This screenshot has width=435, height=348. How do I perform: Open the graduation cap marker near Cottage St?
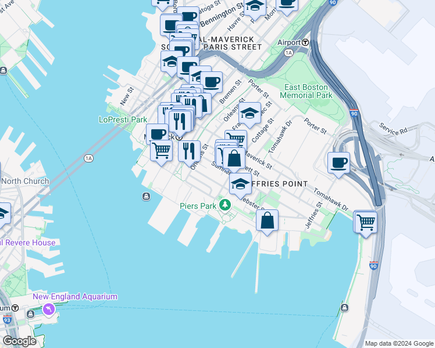point(249,114)
